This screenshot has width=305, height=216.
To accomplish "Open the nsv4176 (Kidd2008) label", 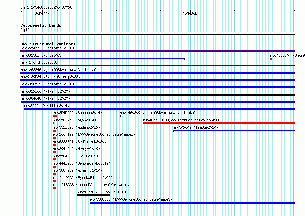I will [x=39, y=62].
